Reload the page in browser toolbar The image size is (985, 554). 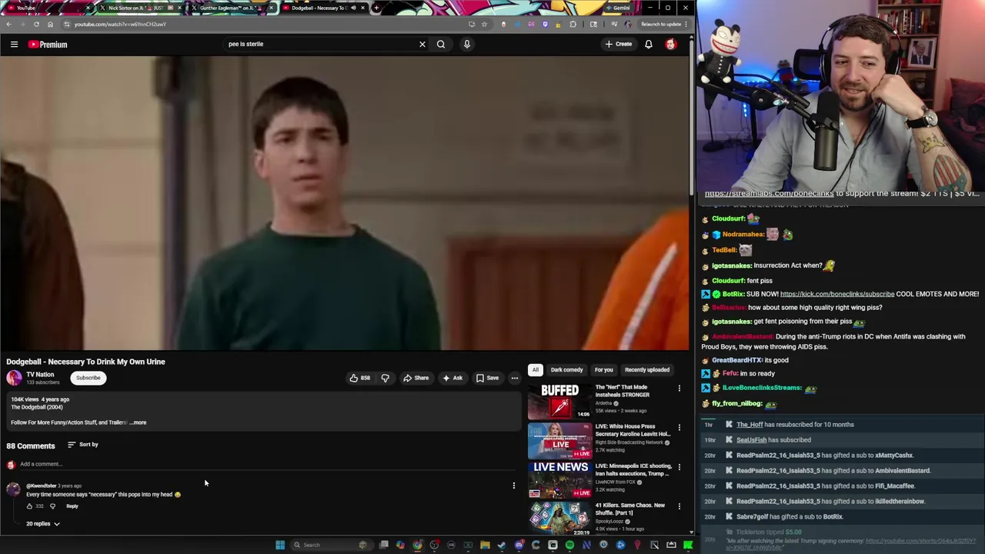pos(36,24)
